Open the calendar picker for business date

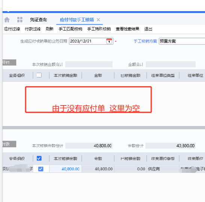coord(109,41)
